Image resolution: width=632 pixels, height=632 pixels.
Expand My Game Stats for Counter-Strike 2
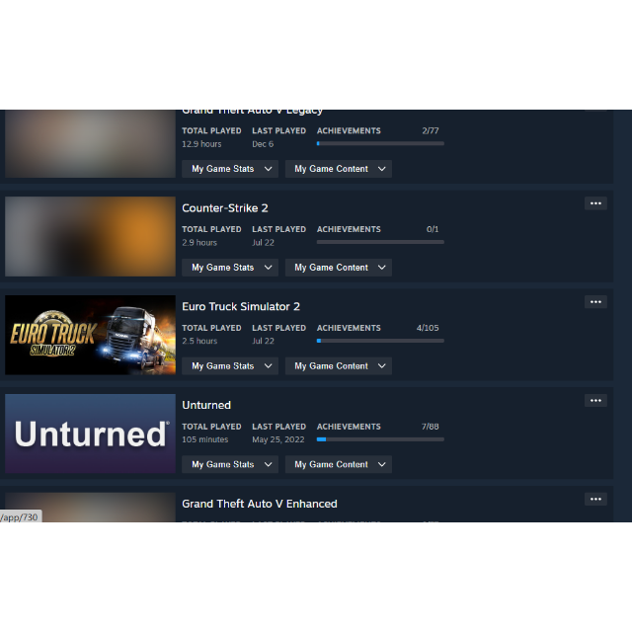click(x=230, y=268)
